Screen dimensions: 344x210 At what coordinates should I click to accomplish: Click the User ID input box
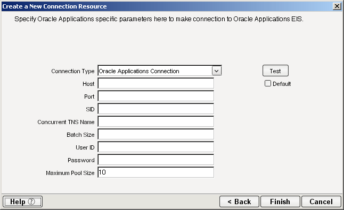(156, 147)
